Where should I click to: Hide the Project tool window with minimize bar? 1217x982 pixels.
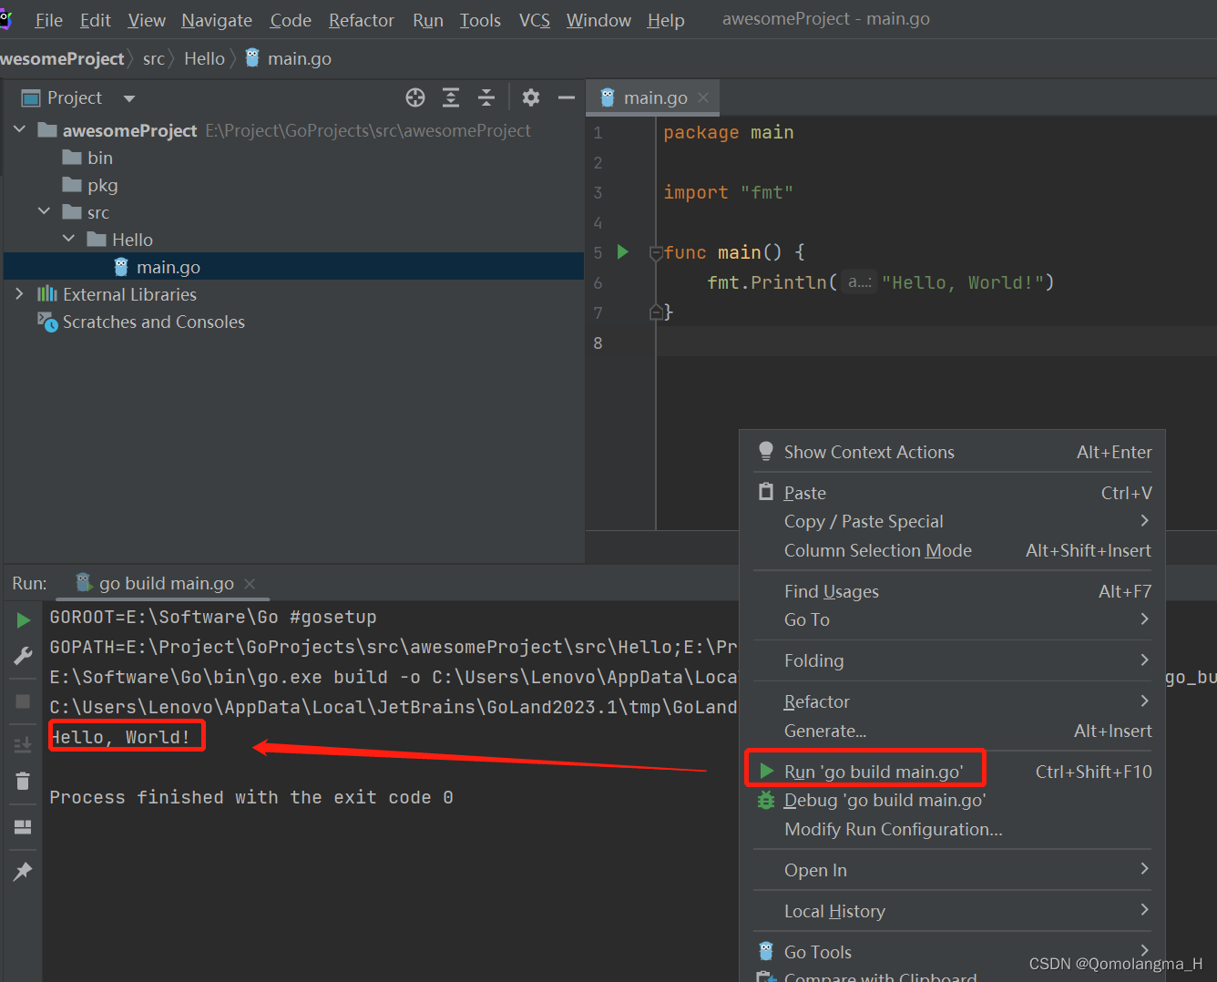point(566,97)
